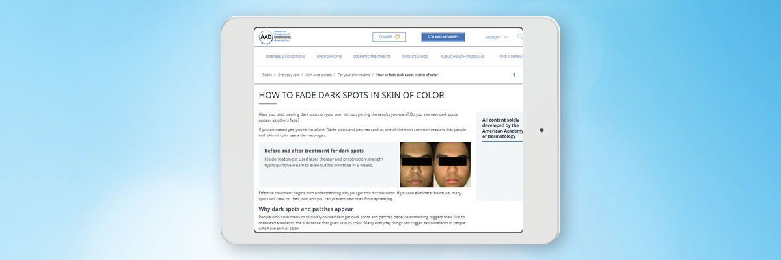Go to Skin care secrets breadcrumb
781x260 pixels.
click(x=318, y=75)
